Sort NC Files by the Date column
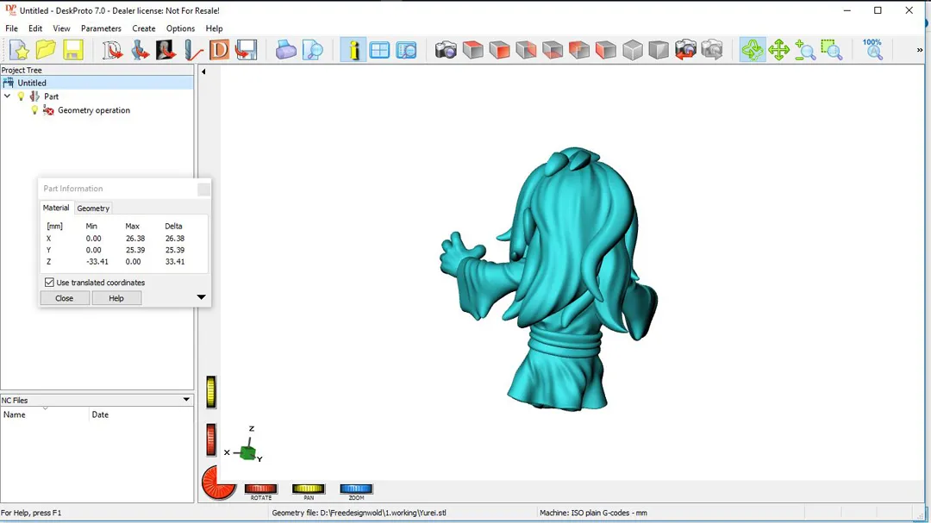Screen dimensions: 931x523 coord(141,415)
